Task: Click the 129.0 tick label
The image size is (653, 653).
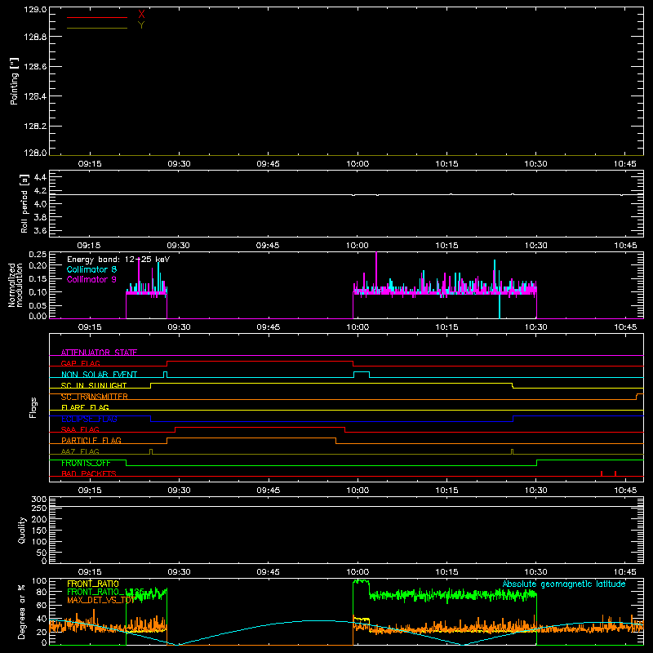Action: click(x=35, y=9)
